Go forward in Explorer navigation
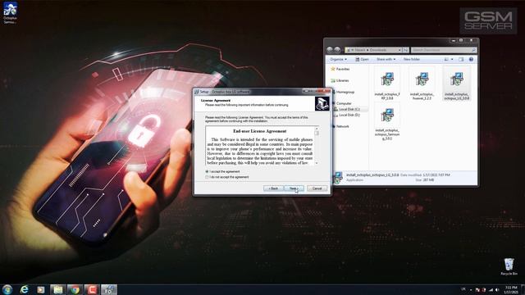Viewport: 525px width, 295px height. pyautogui.click(x=337, y=50)
